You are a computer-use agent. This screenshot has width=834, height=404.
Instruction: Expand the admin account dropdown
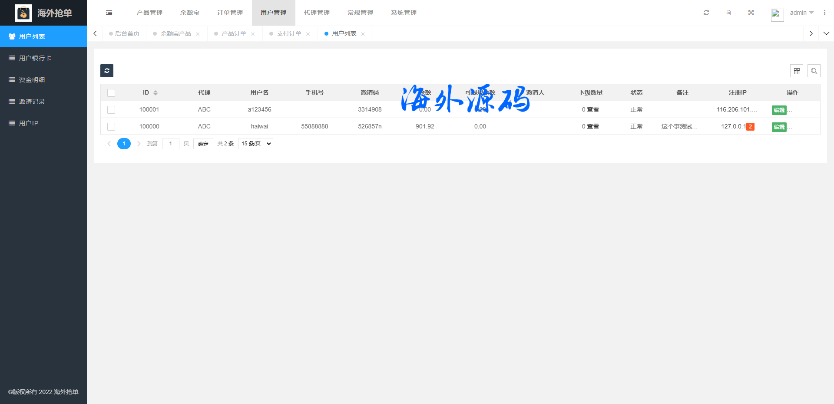[801, 13]
